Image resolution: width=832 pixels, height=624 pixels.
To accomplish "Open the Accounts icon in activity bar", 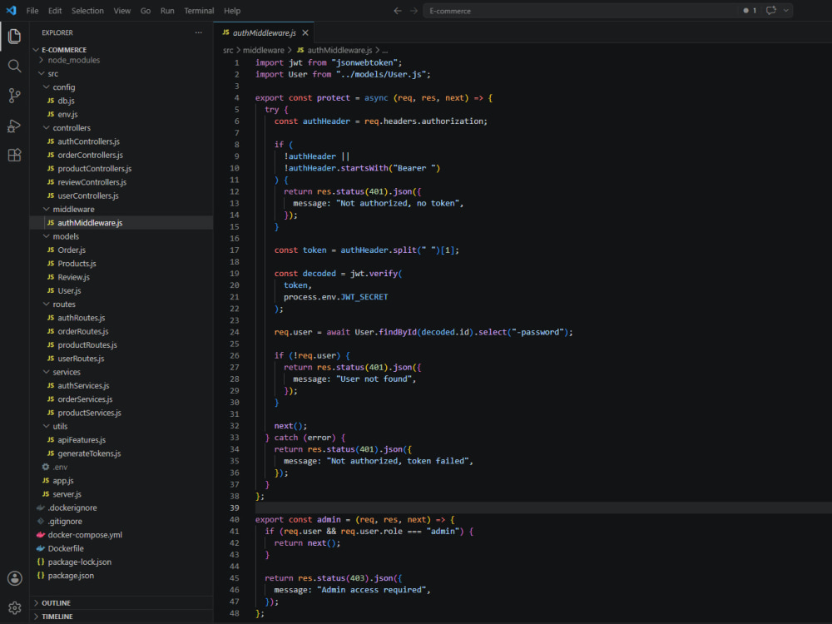I will pyautogui.click(x=14, y=578).
